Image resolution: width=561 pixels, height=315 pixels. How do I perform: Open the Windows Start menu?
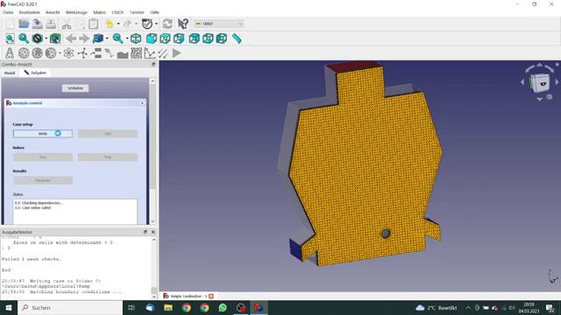[8, 307]
